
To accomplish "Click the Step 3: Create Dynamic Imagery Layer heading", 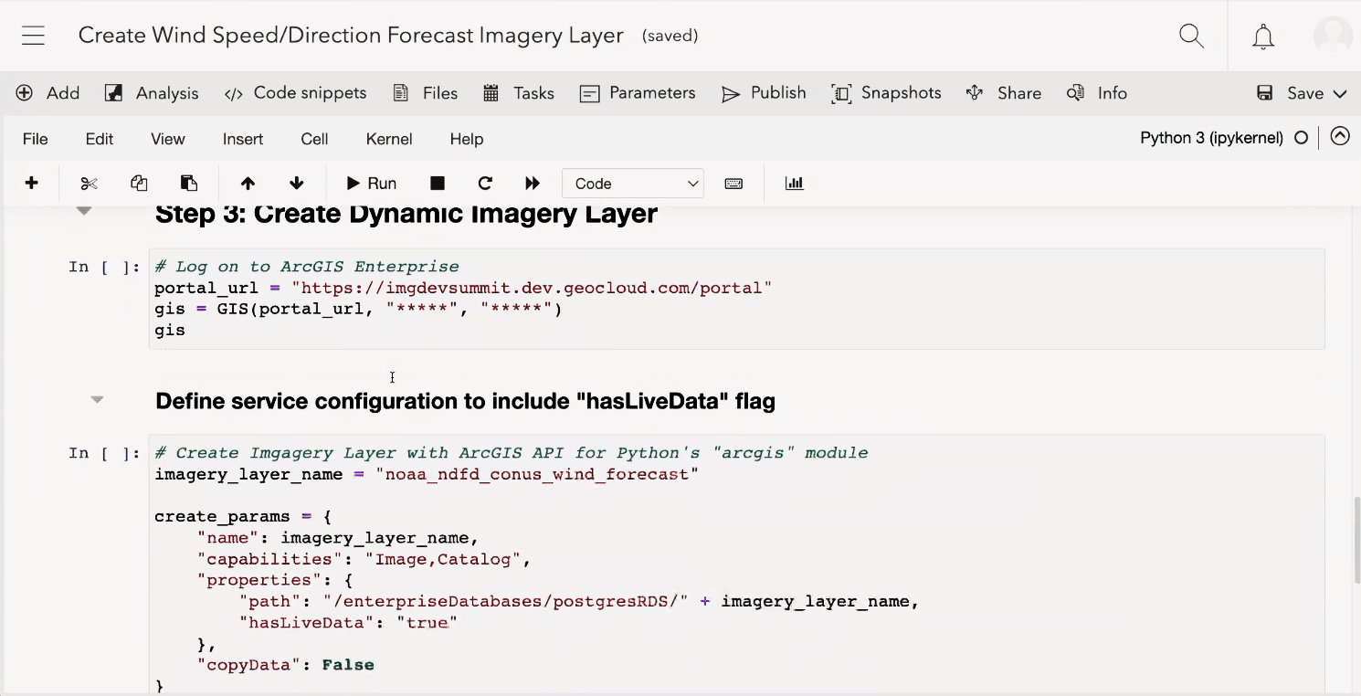I will pyautogui.click(x=406, y=214).
